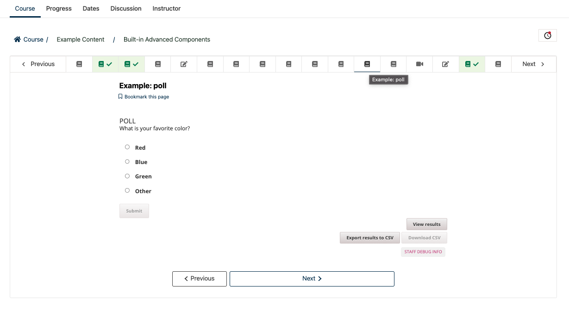This screenshot has height=311, width=569.
Task: Open Staff Debug Info
Action: 423,252
